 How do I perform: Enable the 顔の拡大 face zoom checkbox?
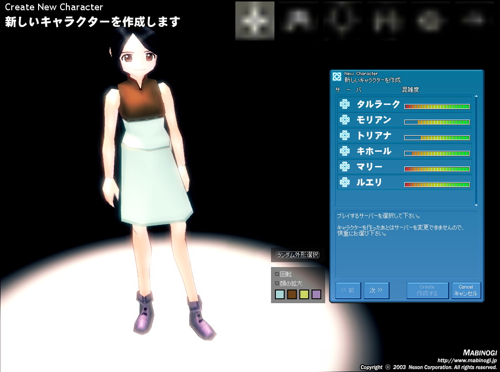coord(277,283)
